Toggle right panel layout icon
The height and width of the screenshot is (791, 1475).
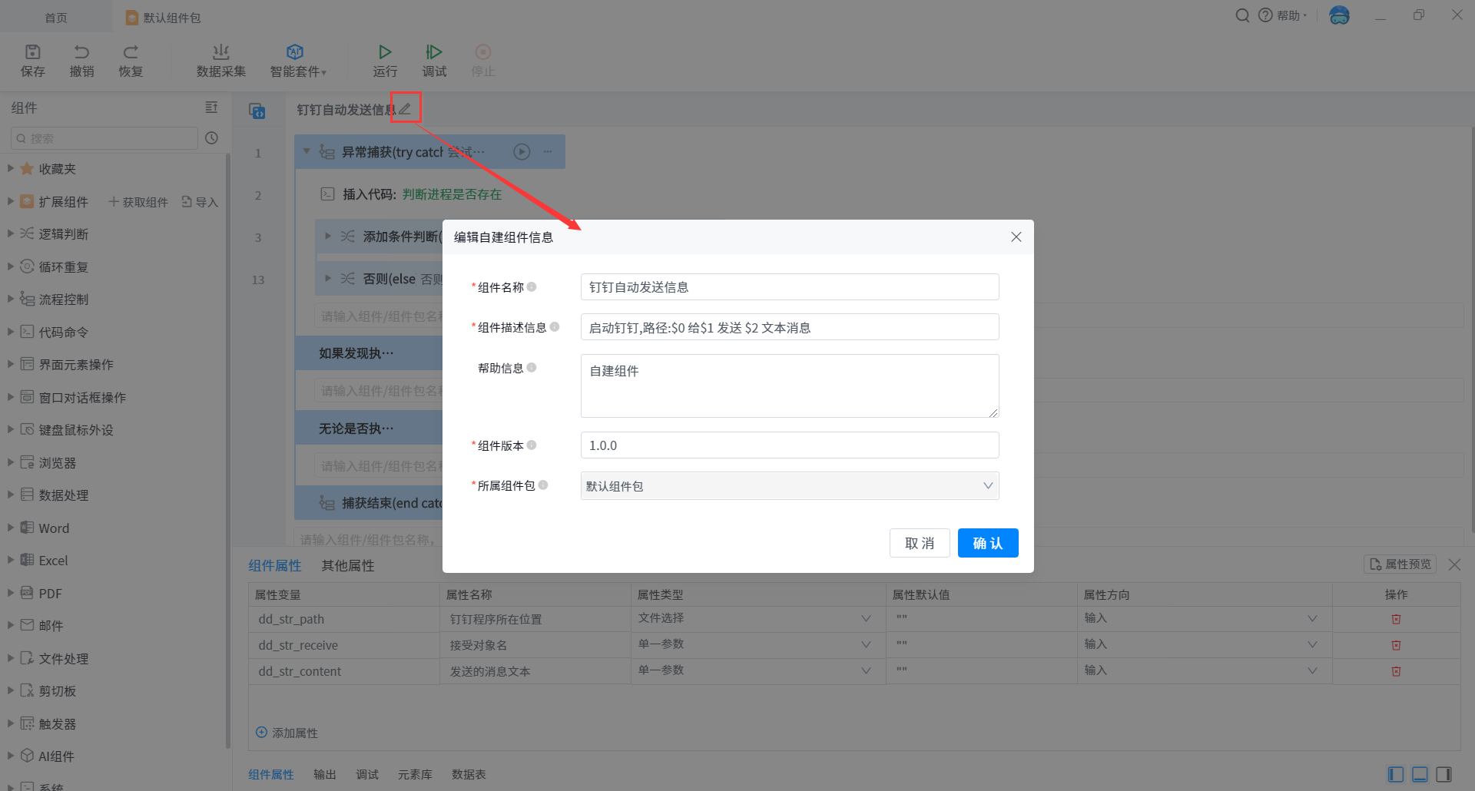[x=1444, y=774]
